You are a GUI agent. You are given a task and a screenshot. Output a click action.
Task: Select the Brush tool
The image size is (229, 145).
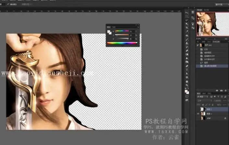187,39
